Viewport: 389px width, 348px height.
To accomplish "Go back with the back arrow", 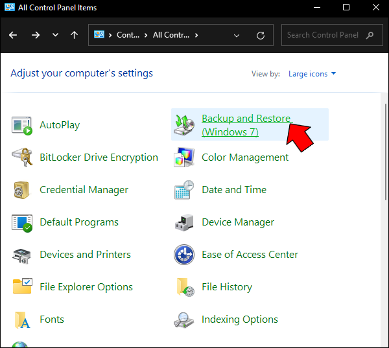I will pyautogui.click(x=14, y=35).
